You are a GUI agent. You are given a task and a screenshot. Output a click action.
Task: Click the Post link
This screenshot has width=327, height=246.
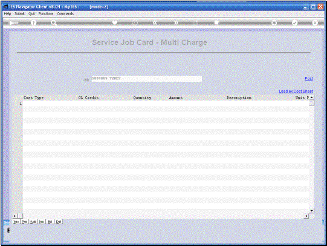[309, 78]
